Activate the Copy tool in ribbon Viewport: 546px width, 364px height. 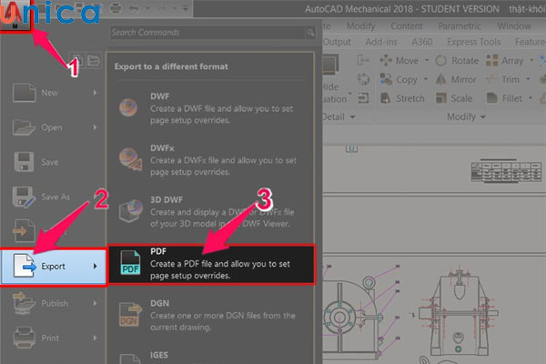(399, 79)
